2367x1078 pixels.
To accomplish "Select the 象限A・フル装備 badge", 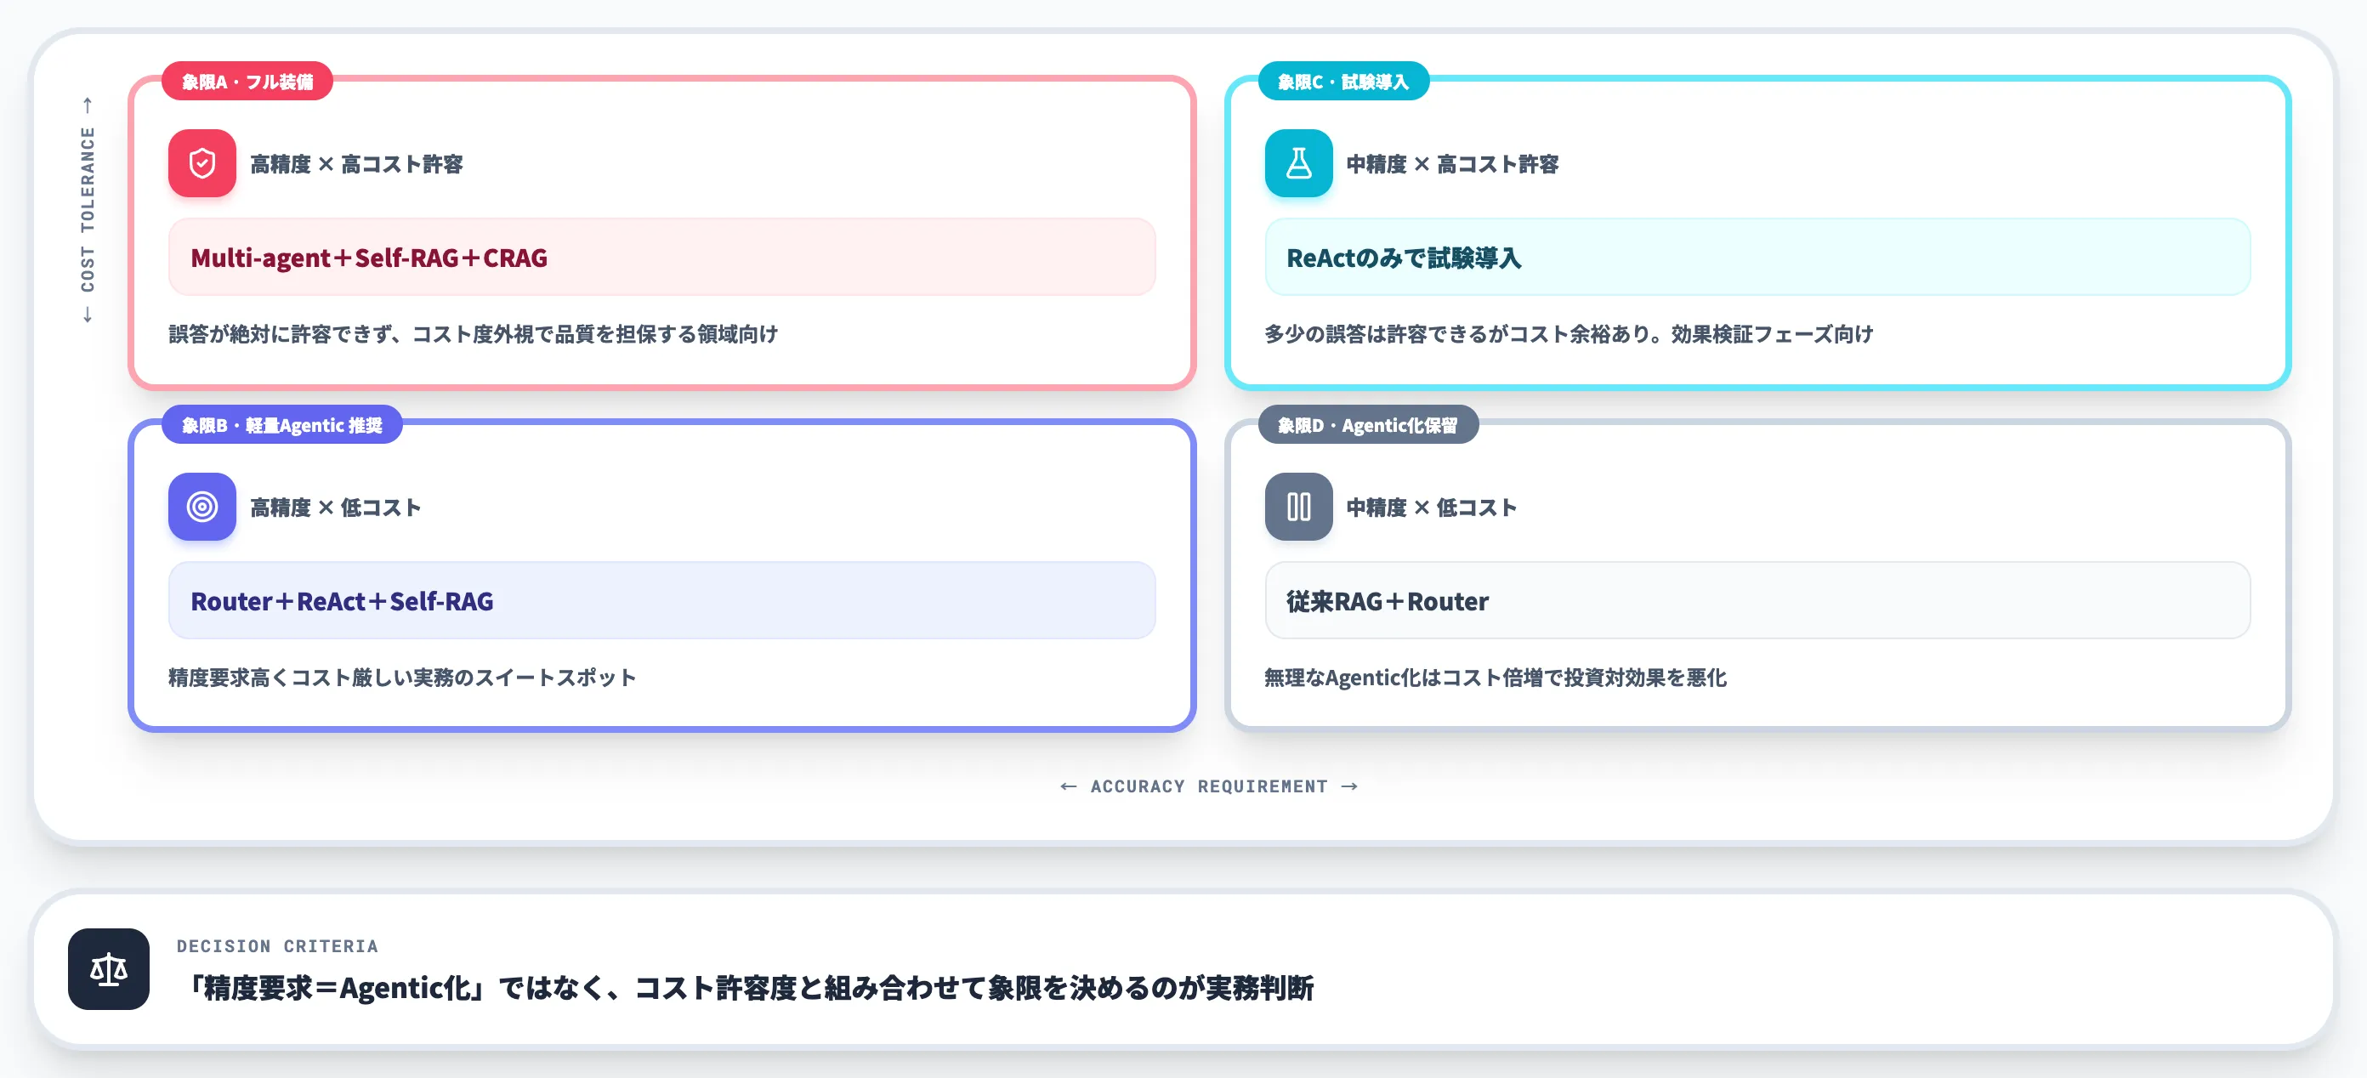I will [x=247, y=82].
